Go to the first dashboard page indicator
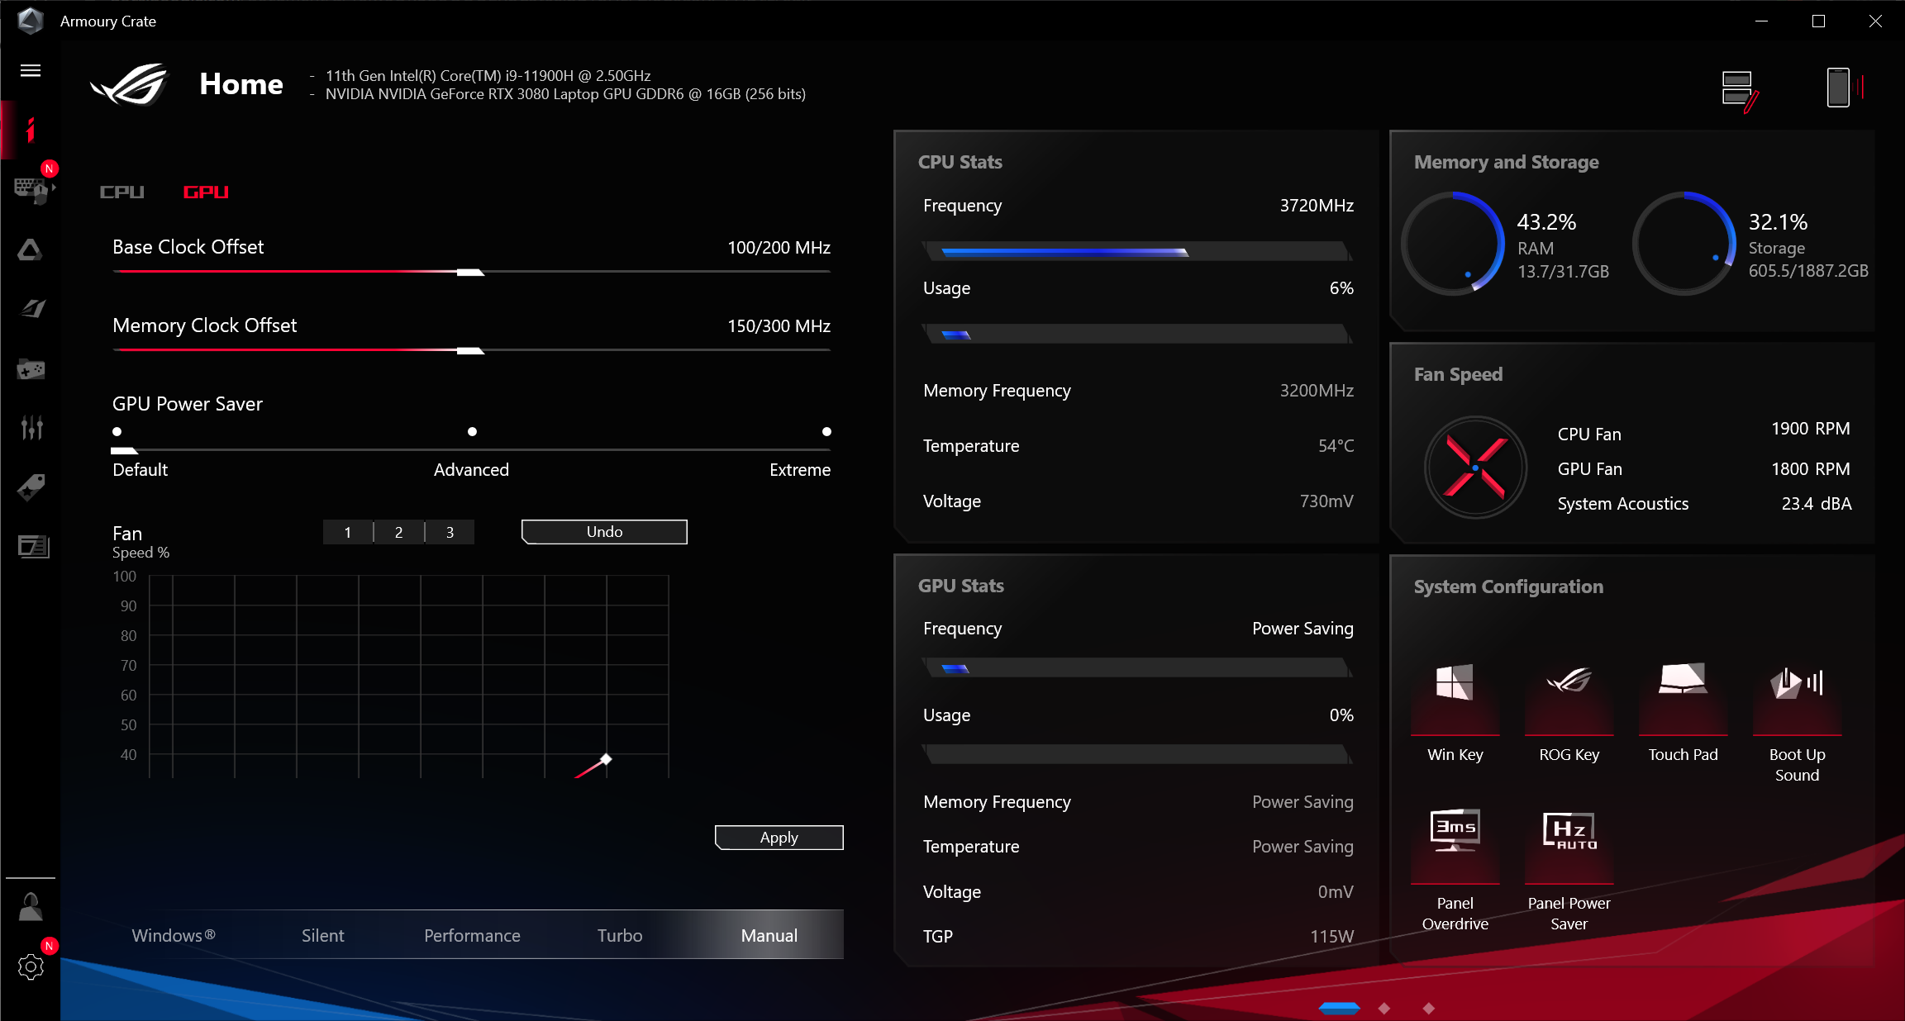The image size is (1905, 1021). click(x=1339, y=1007)
